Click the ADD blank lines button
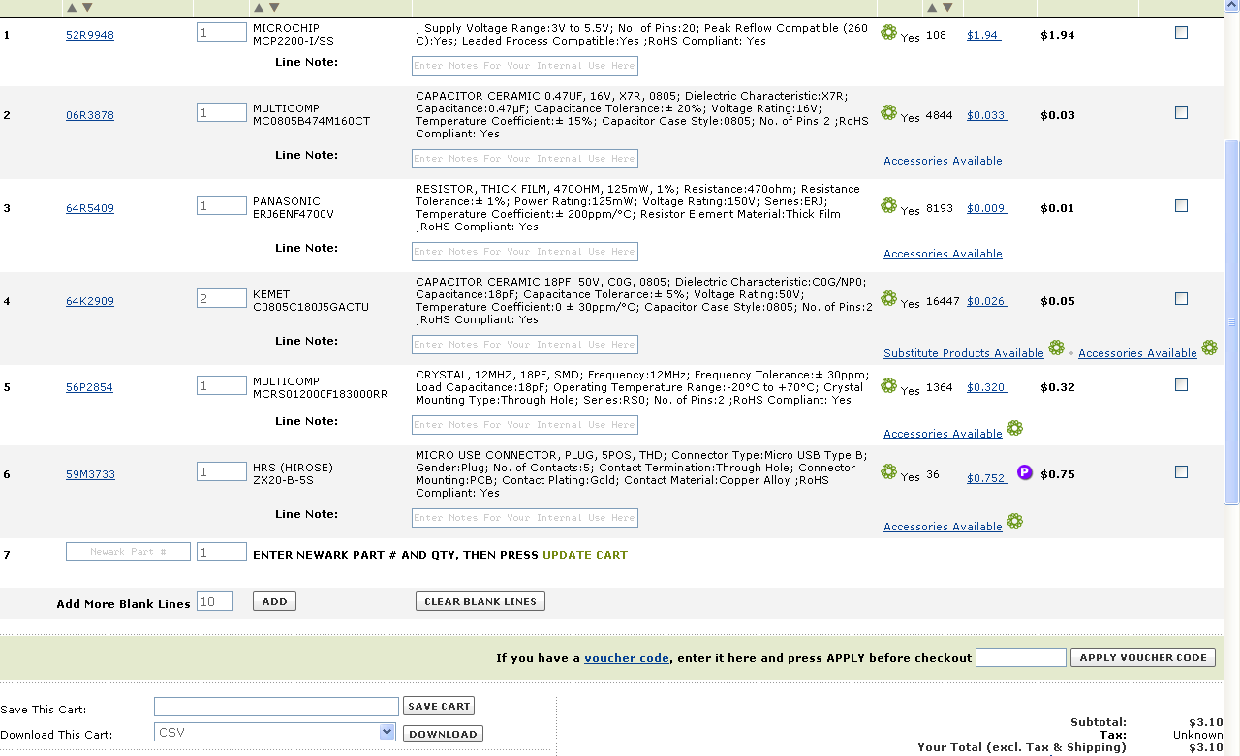Image resolution: width=1240 pixels, height=756 pixels. coord(274,601)
